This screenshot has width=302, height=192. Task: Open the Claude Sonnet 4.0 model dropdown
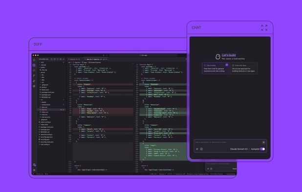240,149
